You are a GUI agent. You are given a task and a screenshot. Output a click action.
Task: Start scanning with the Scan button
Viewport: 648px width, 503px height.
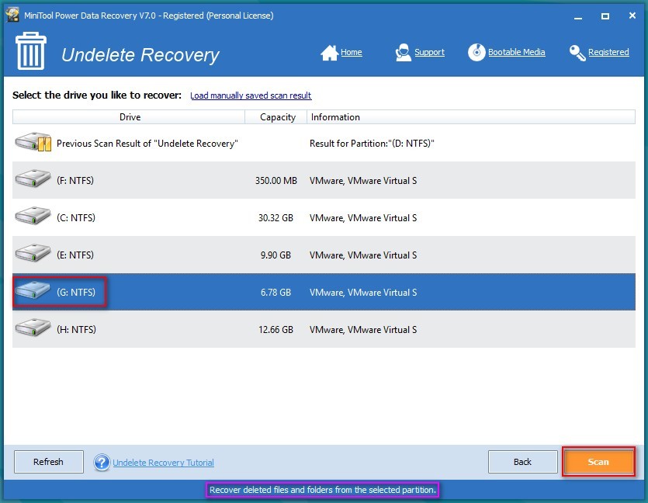598,462
